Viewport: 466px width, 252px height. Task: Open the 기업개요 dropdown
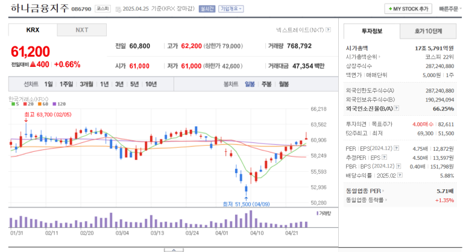pos(231,9)
